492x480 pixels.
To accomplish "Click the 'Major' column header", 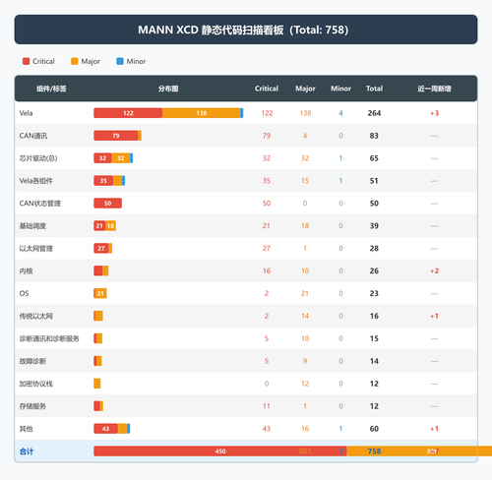I will click(x=305, y=89).
